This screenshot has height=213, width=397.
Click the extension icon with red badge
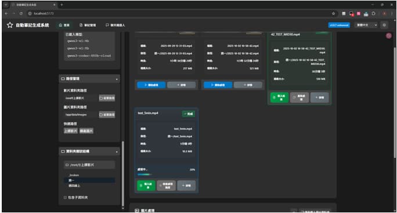pos(351,14)
